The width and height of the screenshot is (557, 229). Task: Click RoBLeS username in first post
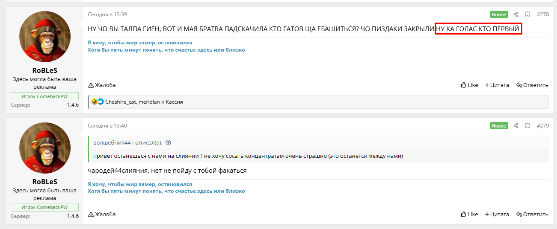click(44, 70)
